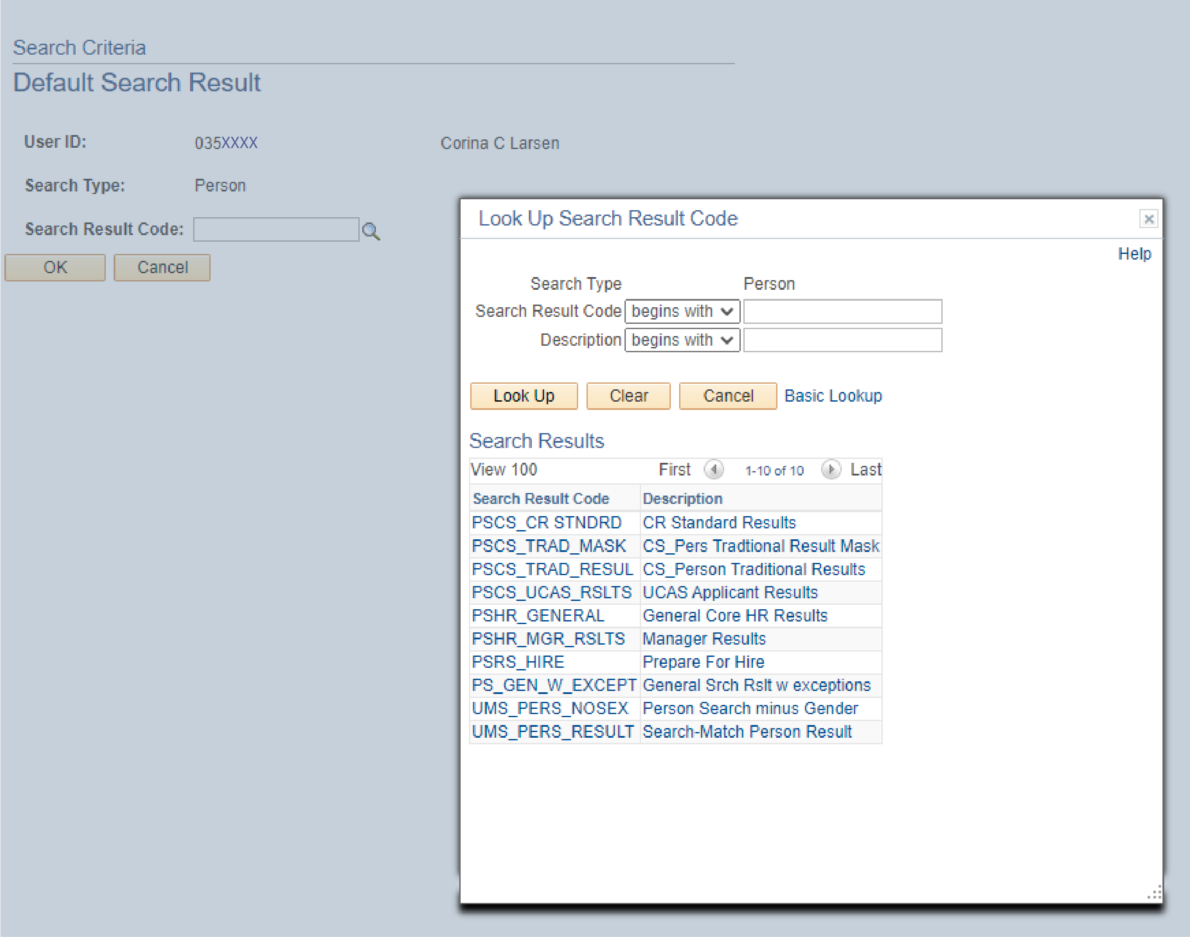Viewport: 1190px width, 937px height.
Task: Click Person Search minus Gender description
Action: point(750,709)
